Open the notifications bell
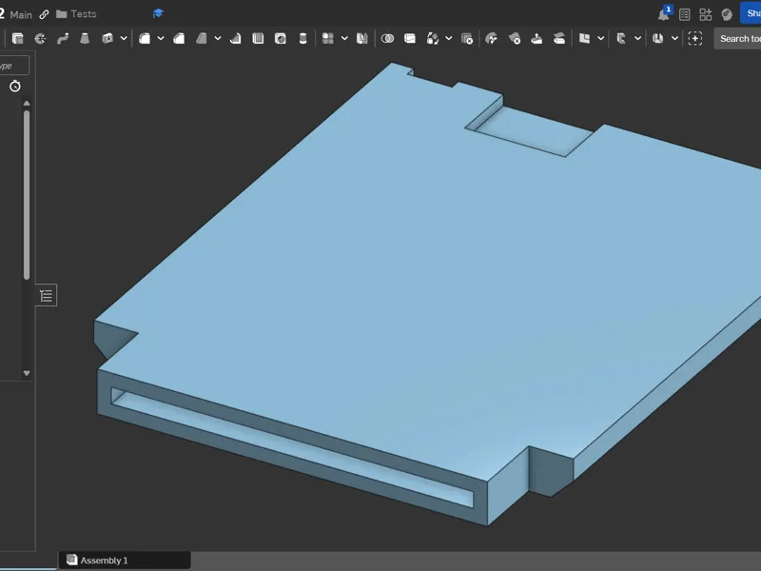 (664, 14)
